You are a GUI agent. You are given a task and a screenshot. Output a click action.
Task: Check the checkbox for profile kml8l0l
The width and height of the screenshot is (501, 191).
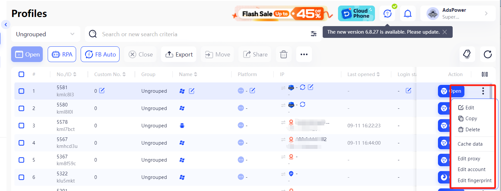coord(21,108)
